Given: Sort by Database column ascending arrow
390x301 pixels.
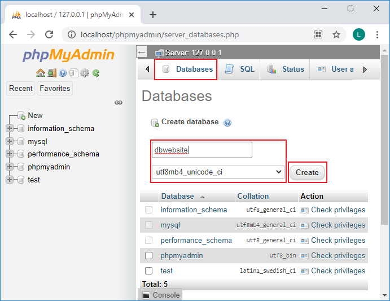Looking at the screenshot, I should point(202,197).
